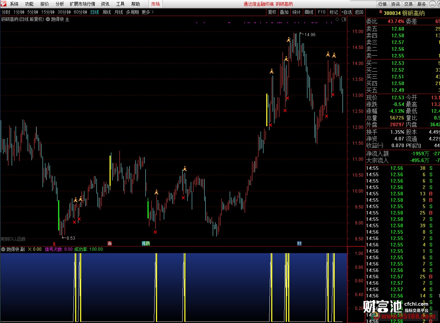The width and height of the screenshot is (440, 323).
Task: Click the 卖一 12.55 order row
Action: (x=402, y=56)
